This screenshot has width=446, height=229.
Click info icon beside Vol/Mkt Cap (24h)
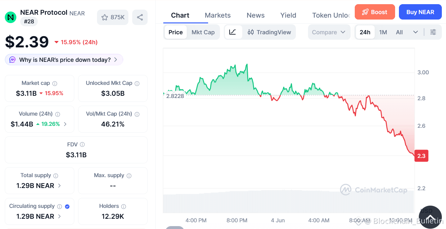pyautogui.click(x=137, y=114)
